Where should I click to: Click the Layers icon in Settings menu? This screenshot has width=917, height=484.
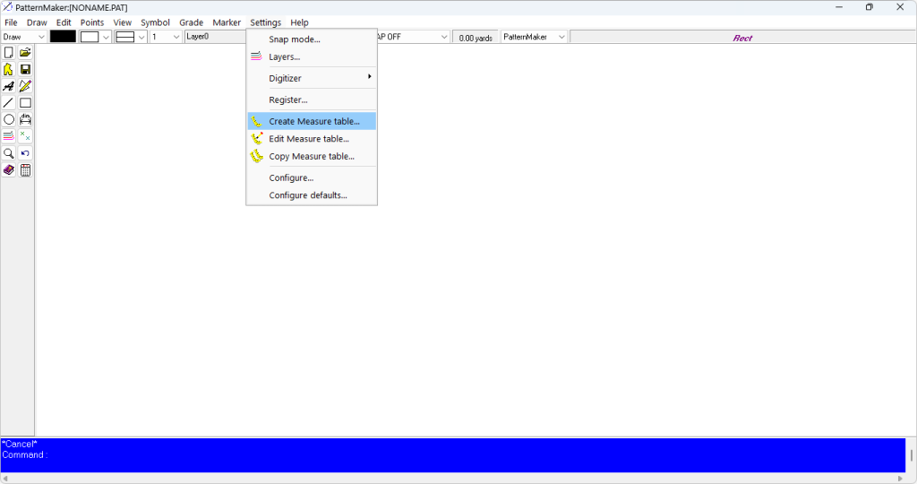(256, 56)
